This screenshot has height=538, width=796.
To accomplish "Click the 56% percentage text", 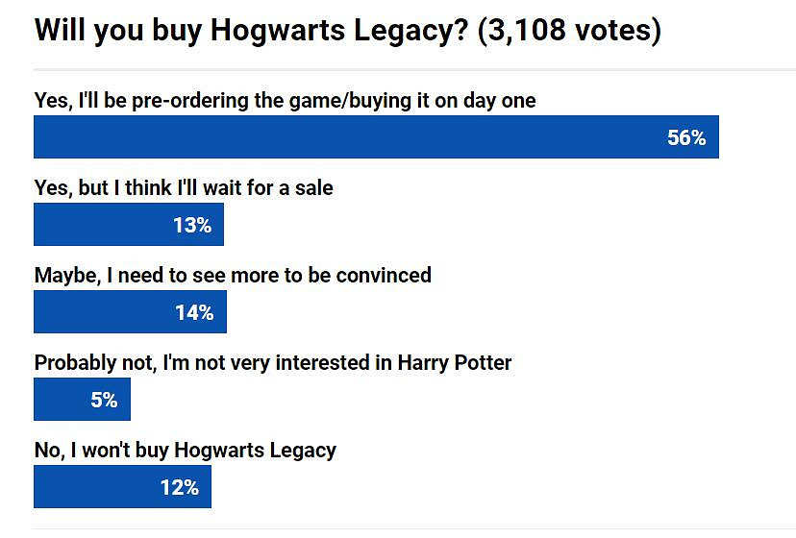I will (x=686, y=137).
